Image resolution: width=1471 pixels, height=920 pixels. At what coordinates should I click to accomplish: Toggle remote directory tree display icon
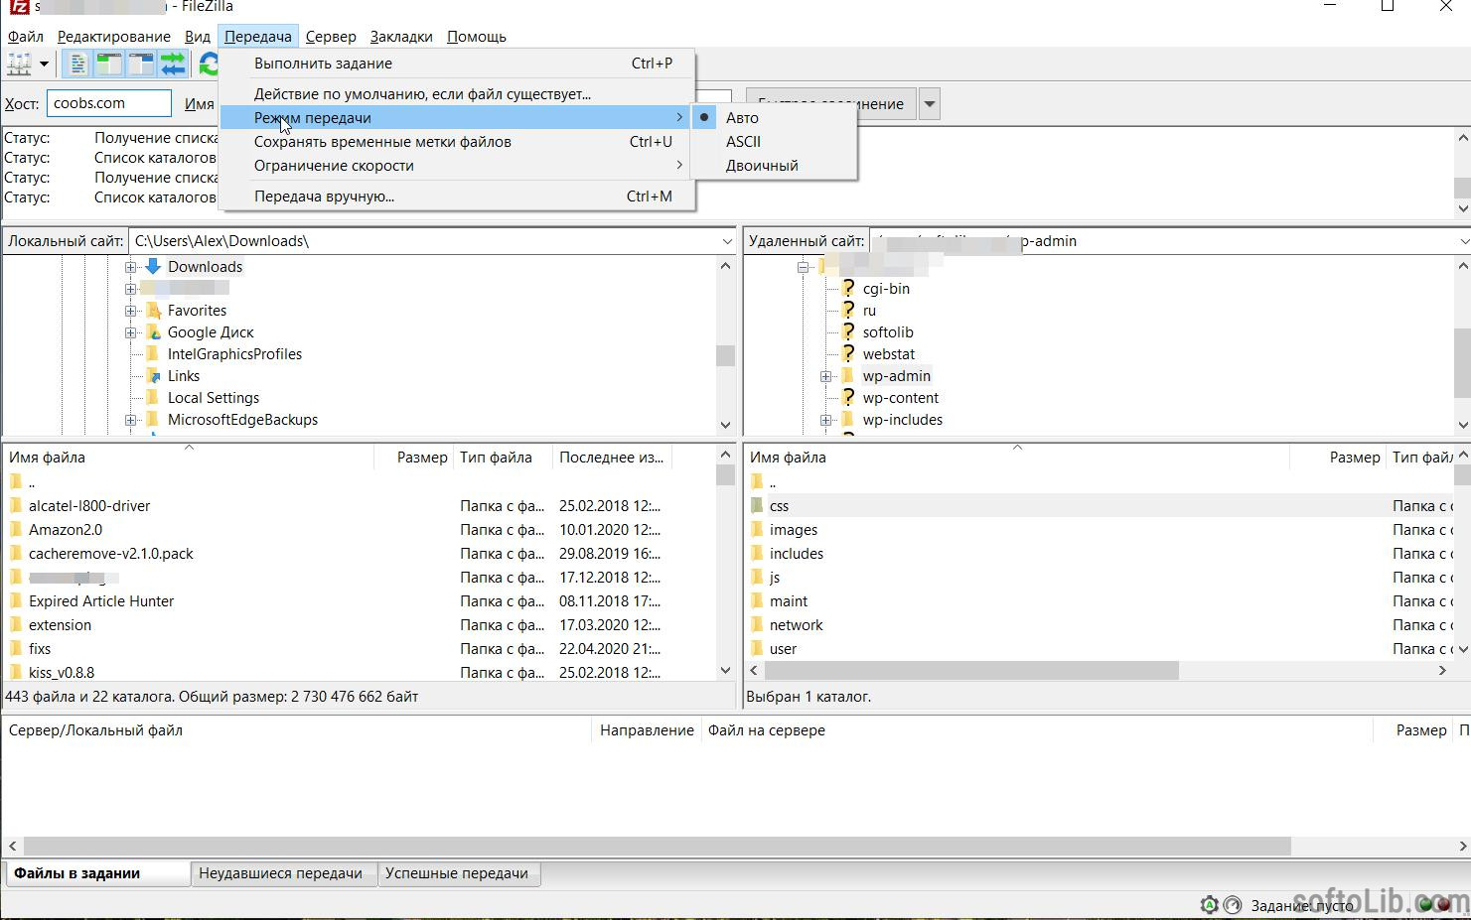[141, 65]
